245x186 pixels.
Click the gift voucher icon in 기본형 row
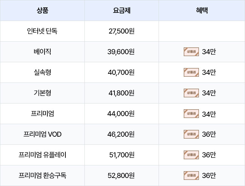tap(191, 93)
